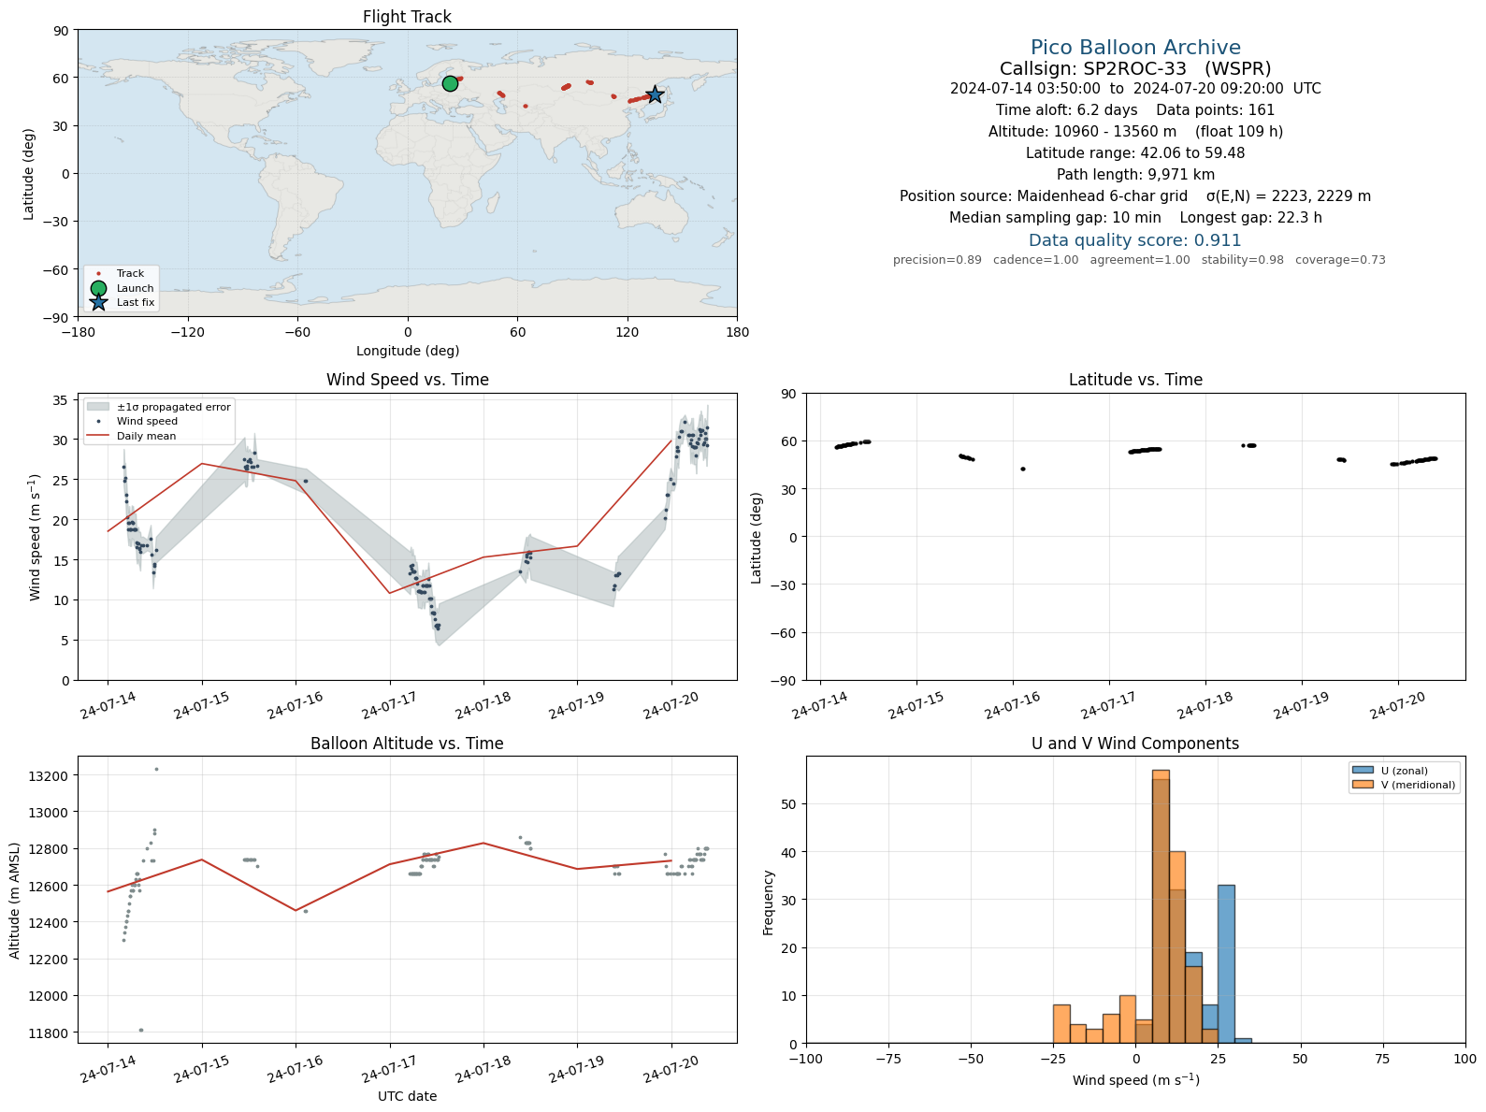Click the Time aloft and Data points line
The image size is (1486, 1112).
pyautogui.click(x=1135, y=110)
